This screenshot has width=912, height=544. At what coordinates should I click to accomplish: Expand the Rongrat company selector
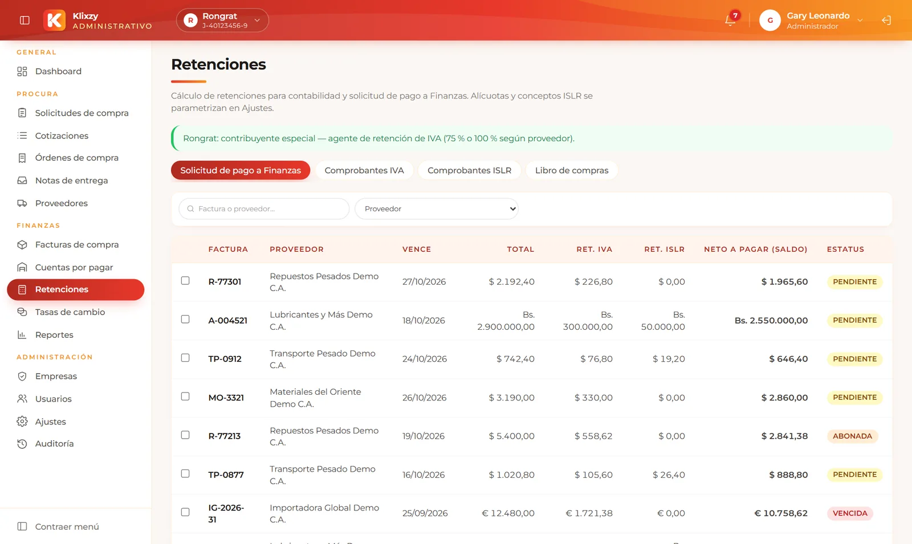(x=222, y=21)
